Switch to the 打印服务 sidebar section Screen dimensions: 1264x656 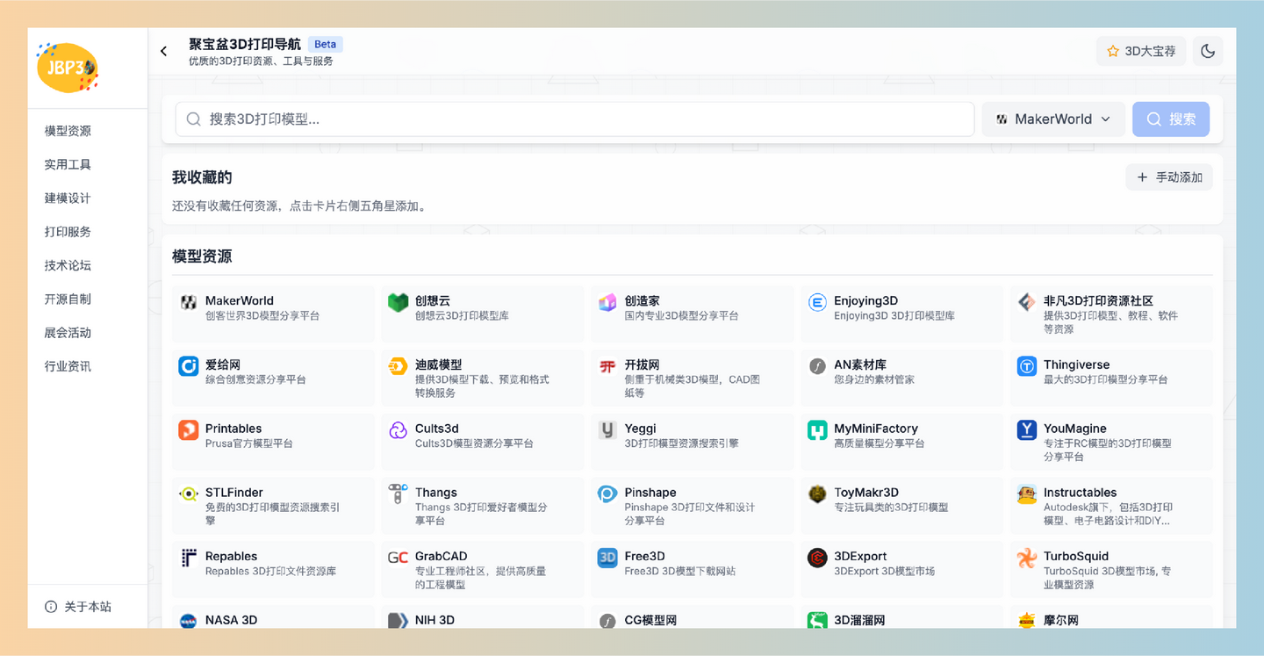68,231
